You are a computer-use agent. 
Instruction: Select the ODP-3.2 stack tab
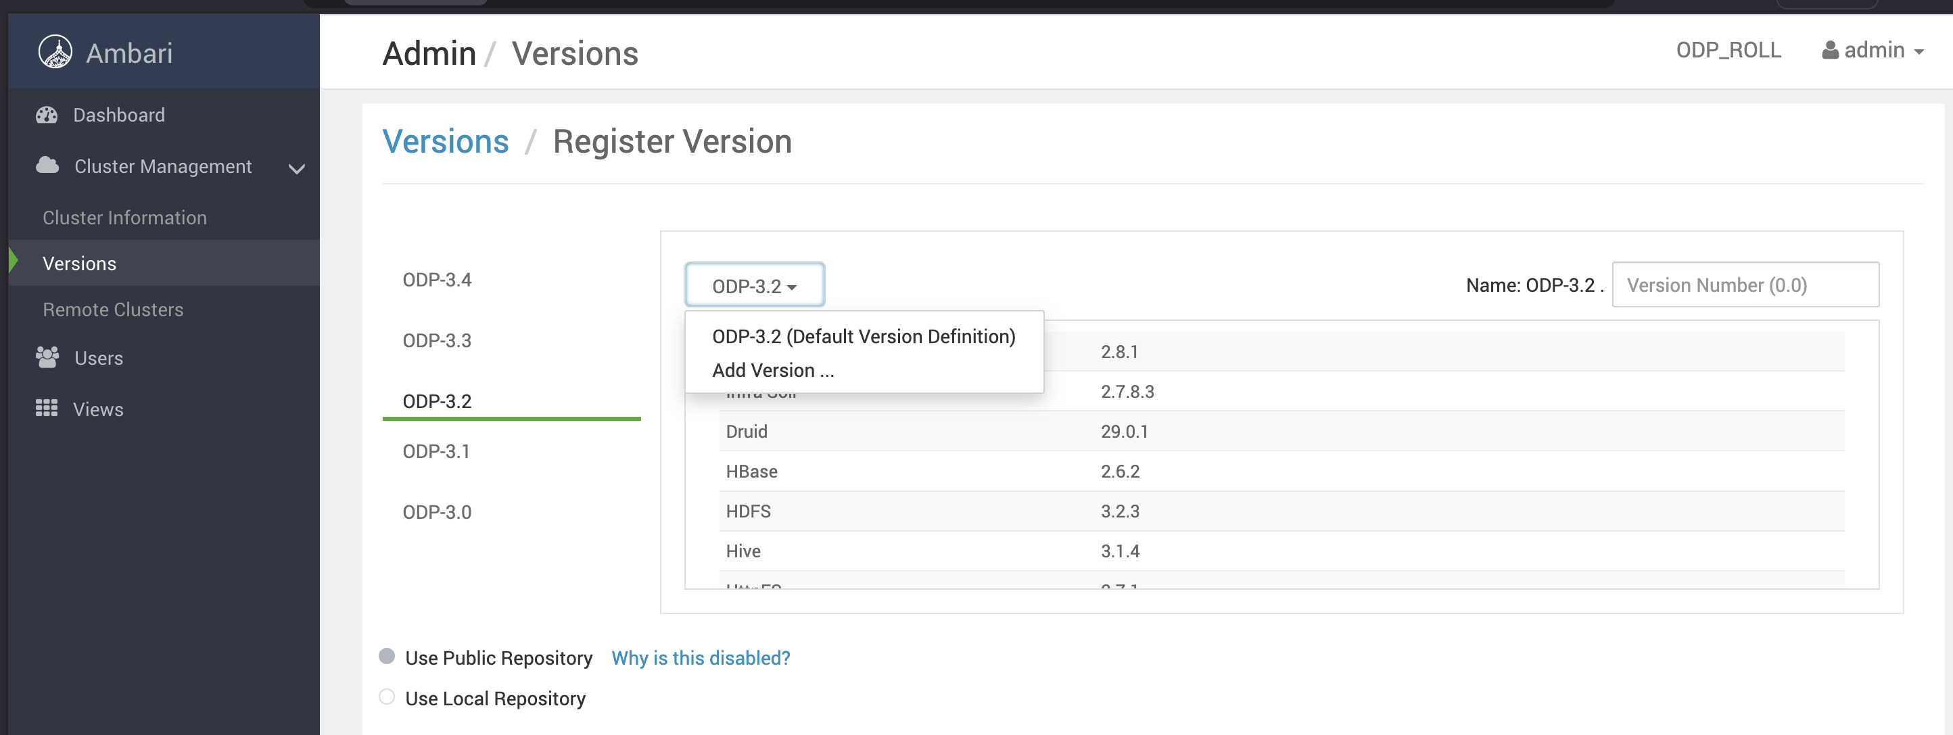tap(437, 401)
